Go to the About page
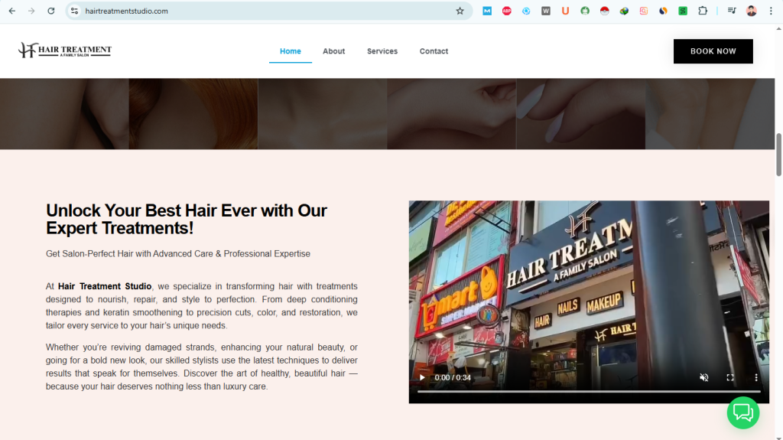783x440 pixels. [333, 51]
